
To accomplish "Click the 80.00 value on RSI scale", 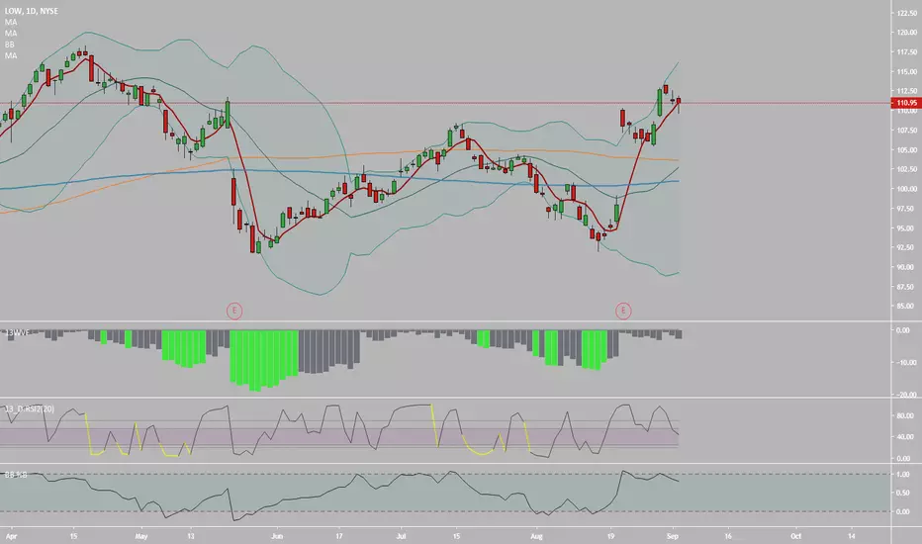I will 905,415.
